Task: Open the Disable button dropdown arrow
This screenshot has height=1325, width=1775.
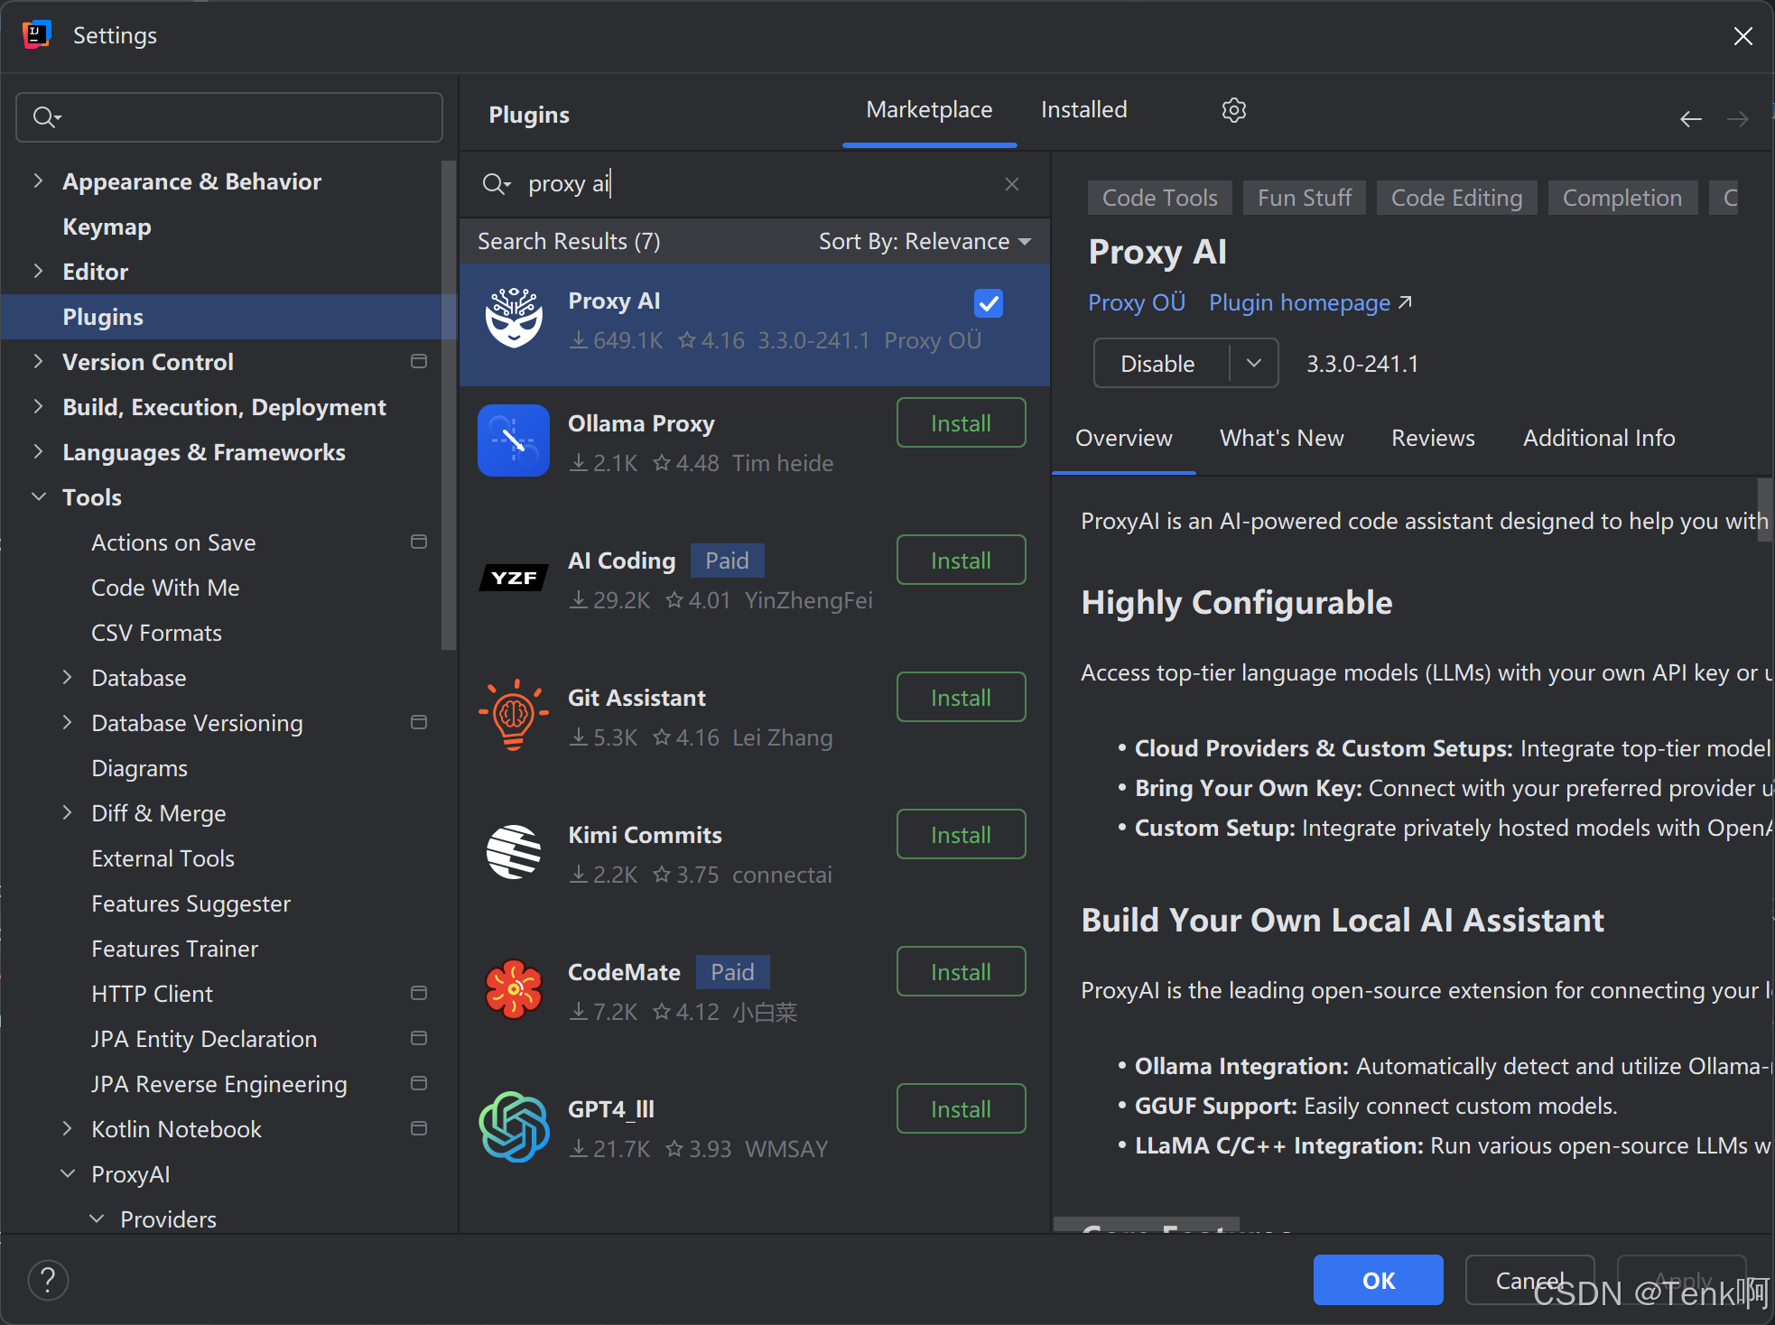Action: pos(1254,363)
